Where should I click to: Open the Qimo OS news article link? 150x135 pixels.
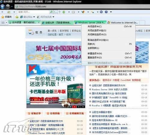coord(105,120)
